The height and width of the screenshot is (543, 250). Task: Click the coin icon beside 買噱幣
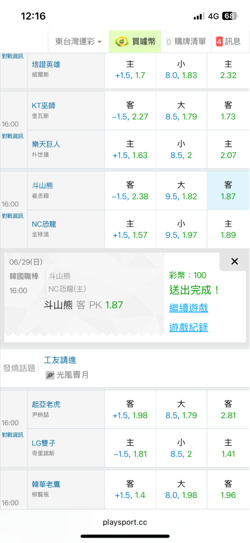click(x=122, y=42)
